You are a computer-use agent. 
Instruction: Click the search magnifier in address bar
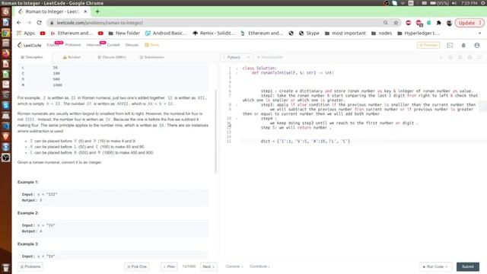[386, 23]
